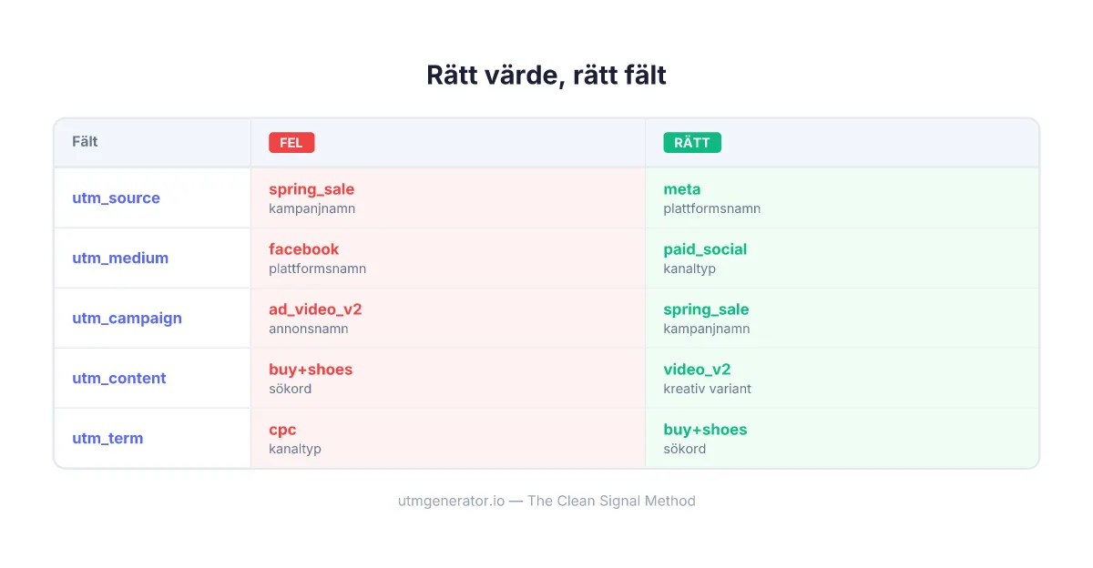The height and width of the screenshot is (568, 1093).
Task: Click the title Rätt värde, rätt fält
Action: click(546, 75)
